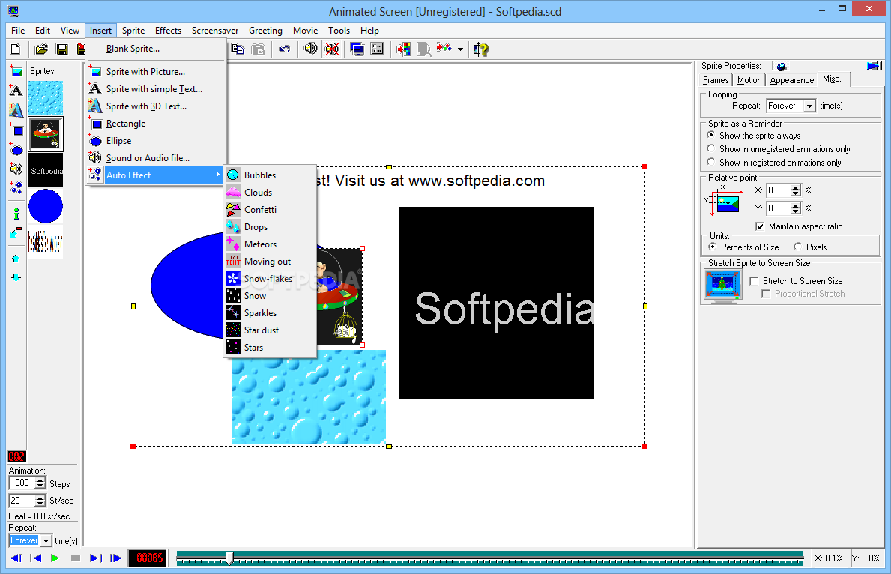This screenshot has width=891, height=574.
Task: Click the globe icon next to Sprite Properties
Action: [x=782, y=67]
